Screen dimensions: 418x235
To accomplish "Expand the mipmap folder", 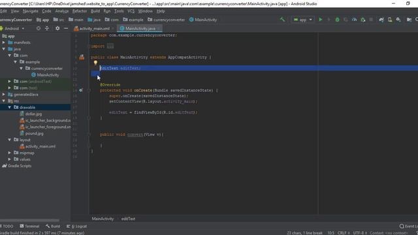I will 10,153.
